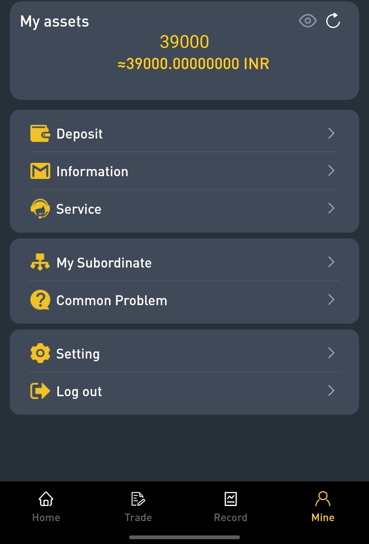
Task: Open the Setting row chevron
Action: pos(331,353)
